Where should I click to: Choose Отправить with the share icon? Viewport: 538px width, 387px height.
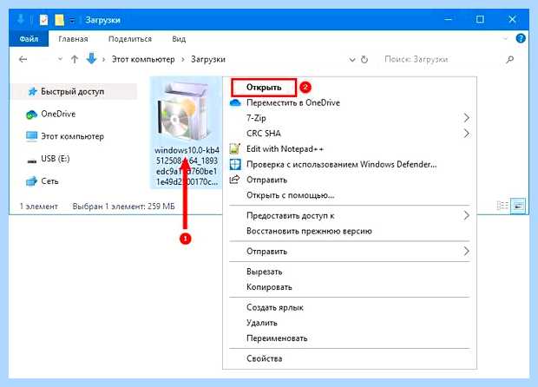(350, 180)
